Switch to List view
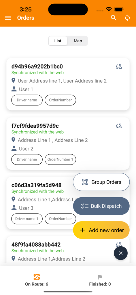The width and height of the screenshot is (136, 295). (58, 41)
